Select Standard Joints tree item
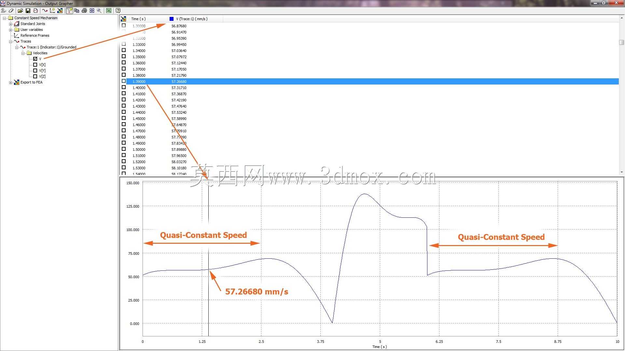Screen dimensions: 625x351 click(x=33, y=24)
